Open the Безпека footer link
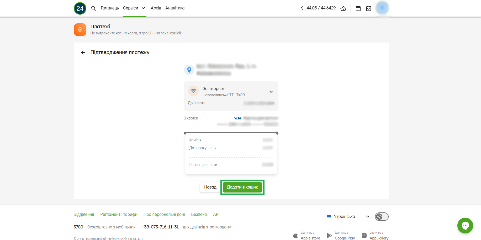Viewport: 481px width, 240px height. point(199,215)
